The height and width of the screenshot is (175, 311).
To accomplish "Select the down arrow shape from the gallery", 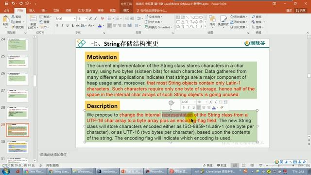I will tap(201, 22).
